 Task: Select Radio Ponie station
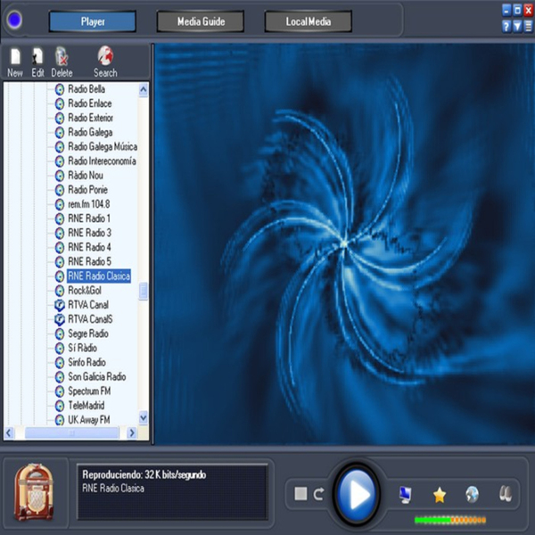tap(87, 190)
